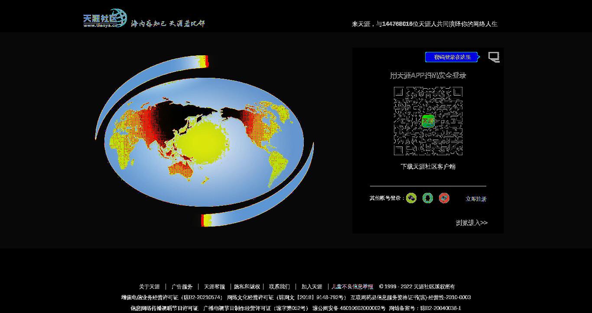Click 网站备案号 琼B2-20040038-1 text

(x=425, y=308)
